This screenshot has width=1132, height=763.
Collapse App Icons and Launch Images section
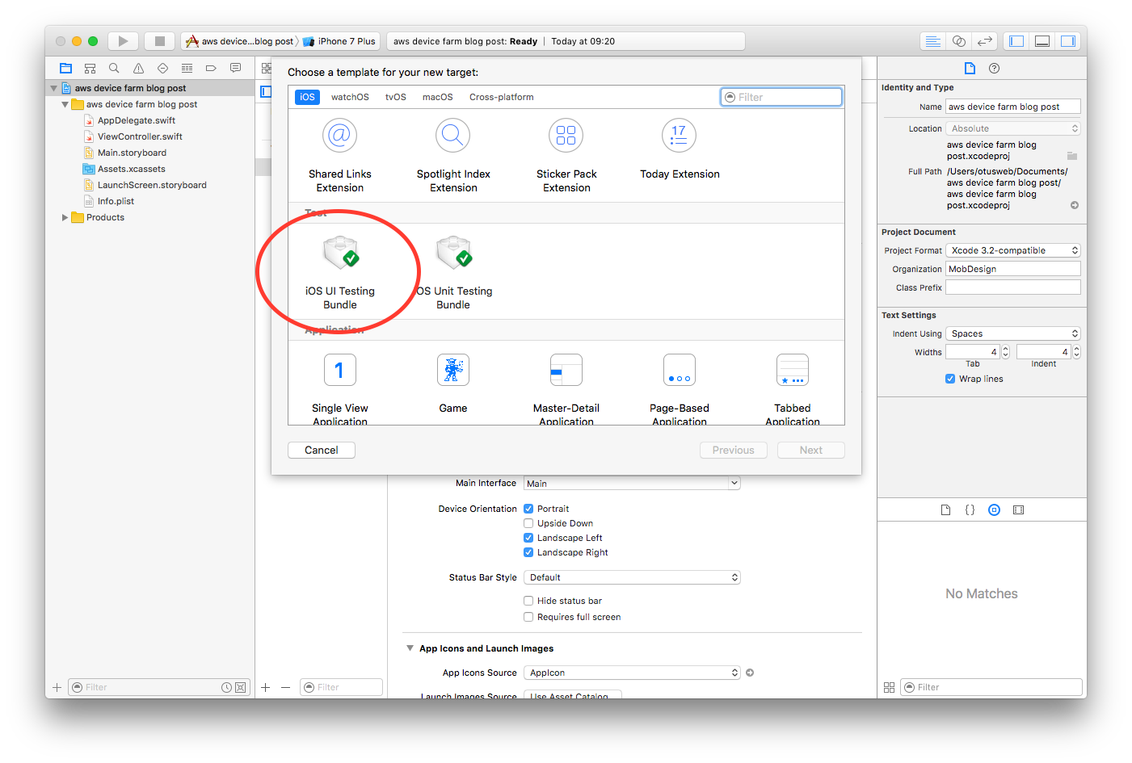click(x=410, y=648)
